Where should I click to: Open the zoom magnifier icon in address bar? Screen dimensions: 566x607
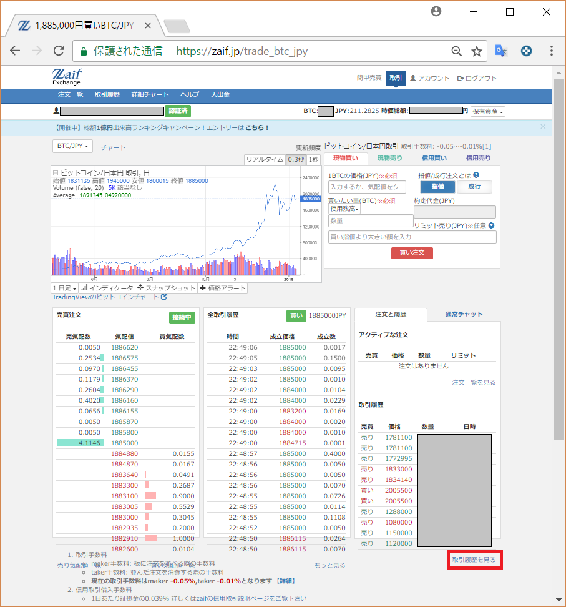(x=457, y=51)
